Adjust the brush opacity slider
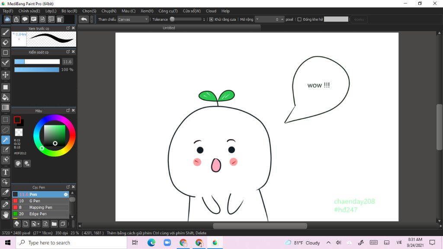Screen dimensions: 443x249 (37, 70)
